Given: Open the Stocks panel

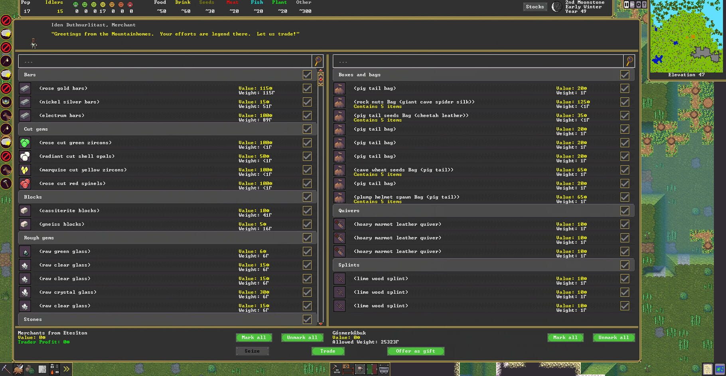Looking at the screenshot, I should 535,6.
